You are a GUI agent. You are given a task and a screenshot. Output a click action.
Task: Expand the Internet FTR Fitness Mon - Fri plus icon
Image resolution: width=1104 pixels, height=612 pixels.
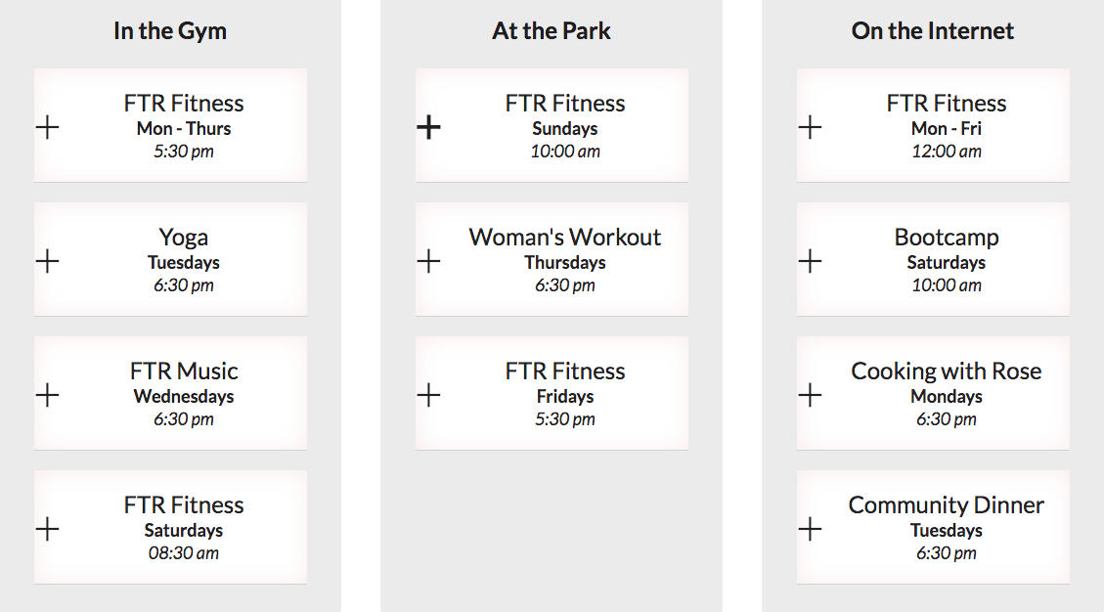coord(810,127)
